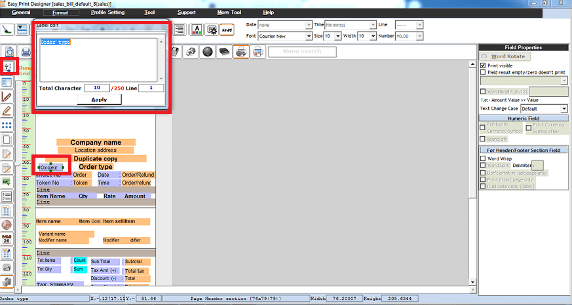This screenshot has width=572, height=305.
Task: Open the More Tool menu
Action: click(229, 12)
